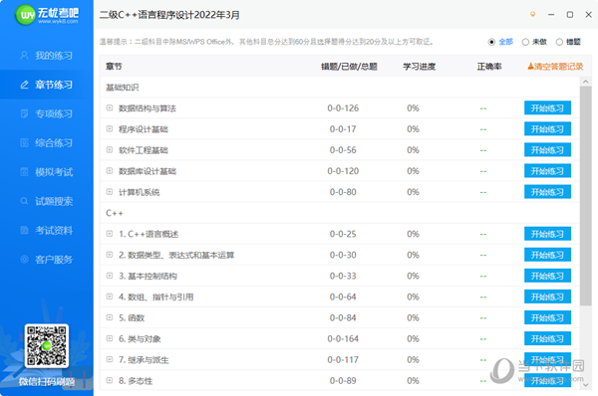Viewport: 598px width, 396px height.
Task: Open 我的练习 in the sidebar
Action: (x=47, y=56)
